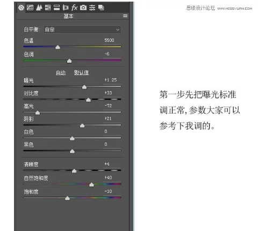Viewport: 266px width, 231px height.
Task: Click the 饱和度 slider handle
Action: click(67, 198)
